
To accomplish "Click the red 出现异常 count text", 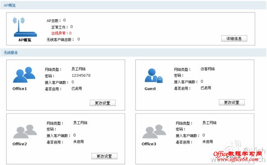I will [x=61, y=33].
